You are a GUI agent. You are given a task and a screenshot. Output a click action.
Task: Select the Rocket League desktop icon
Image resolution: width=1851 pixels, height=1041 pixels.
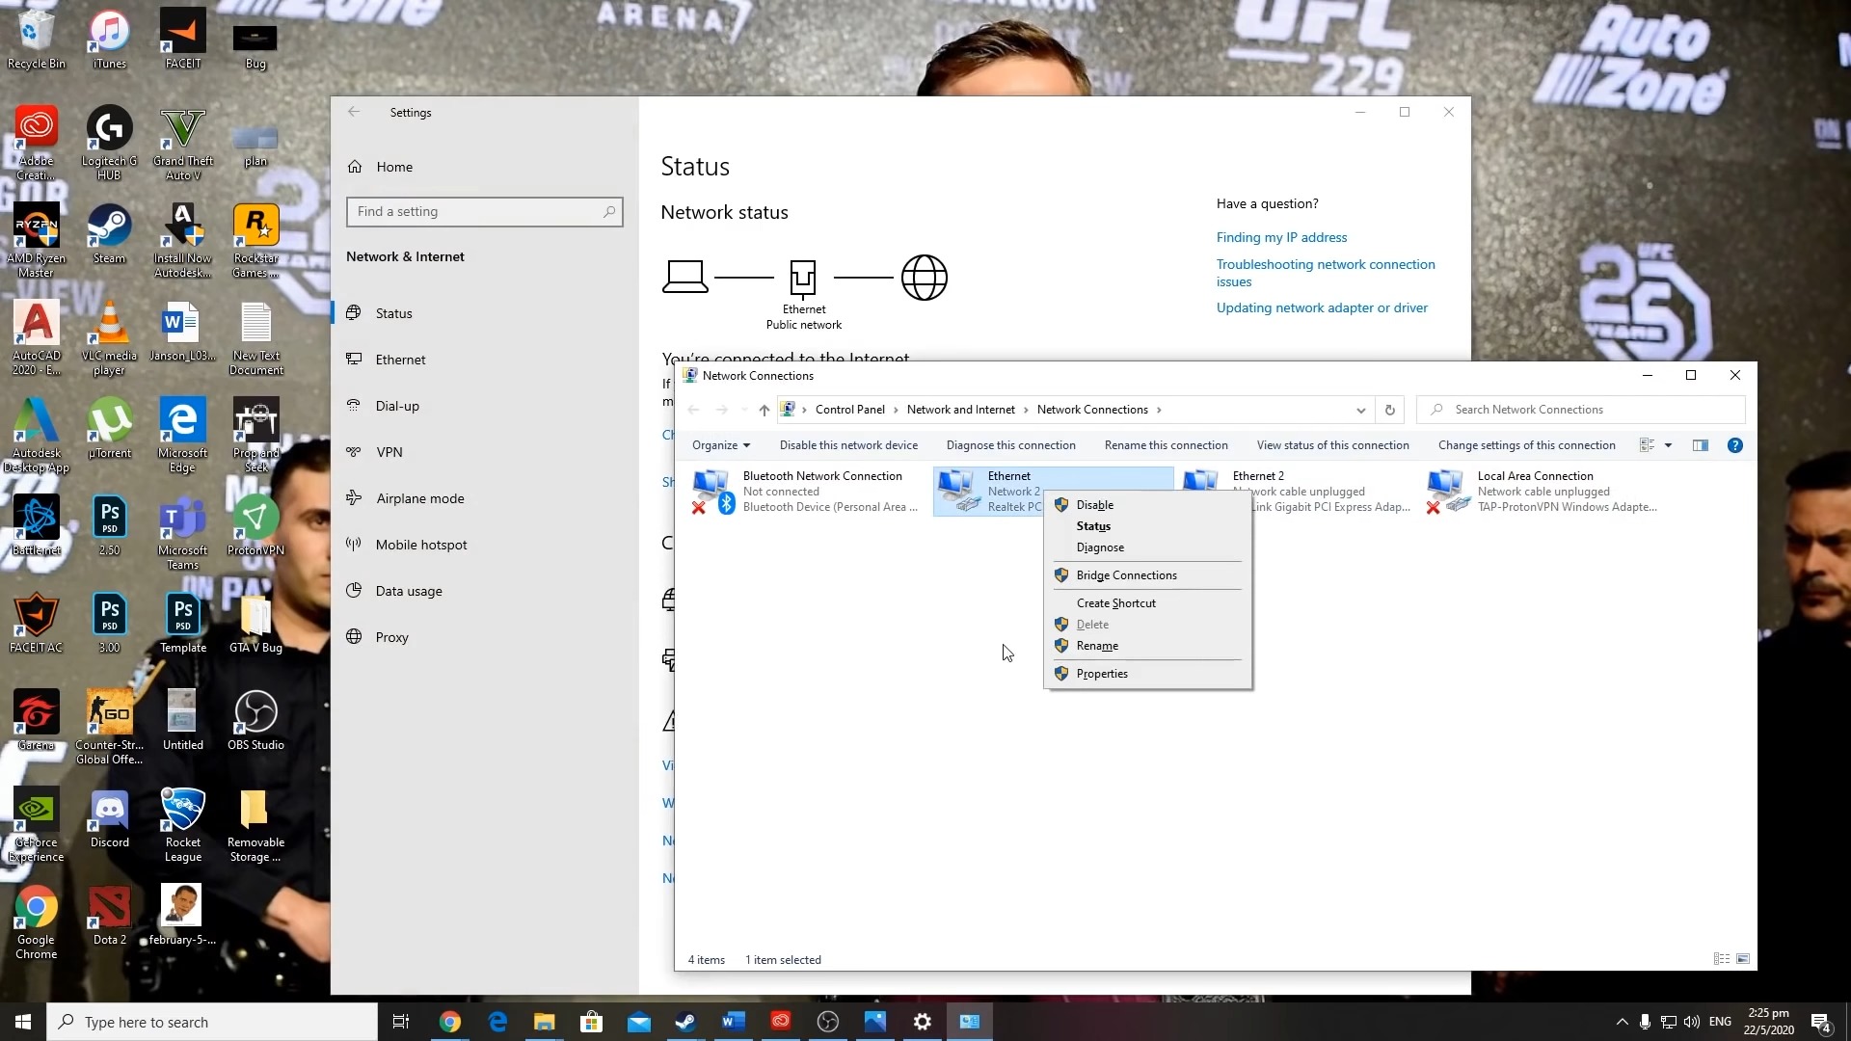tap(182, 825)
